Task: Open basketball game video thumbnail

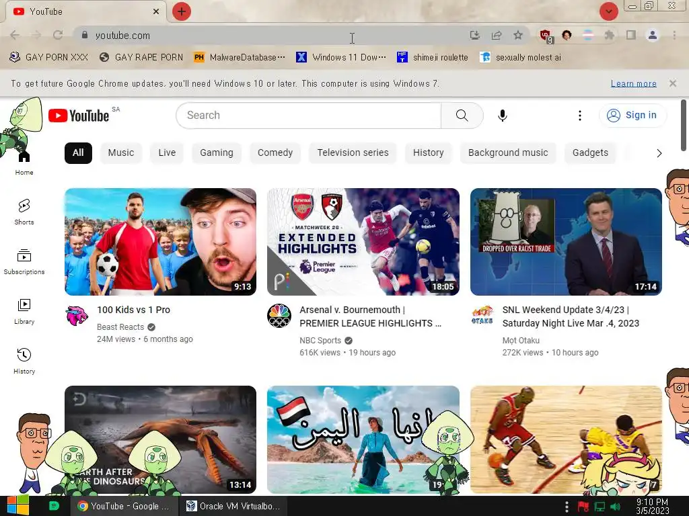Action: click(566, 439)
